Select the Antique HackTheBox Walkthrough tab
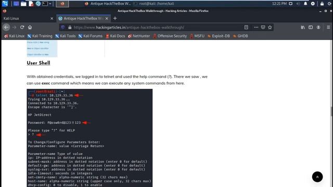 pos(83,19)
